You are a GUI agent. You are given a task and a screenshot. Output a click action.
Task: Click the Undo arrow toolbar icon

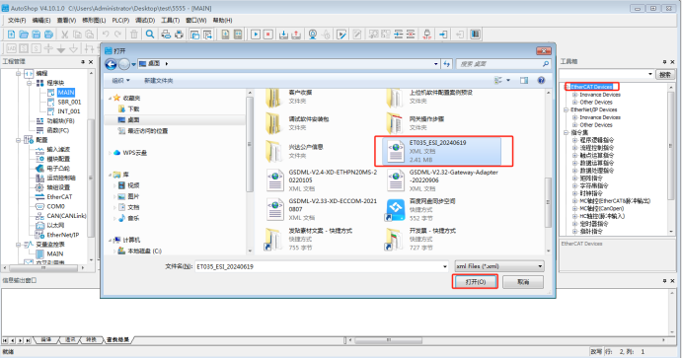pyautogui.click(x=106, y=35)
